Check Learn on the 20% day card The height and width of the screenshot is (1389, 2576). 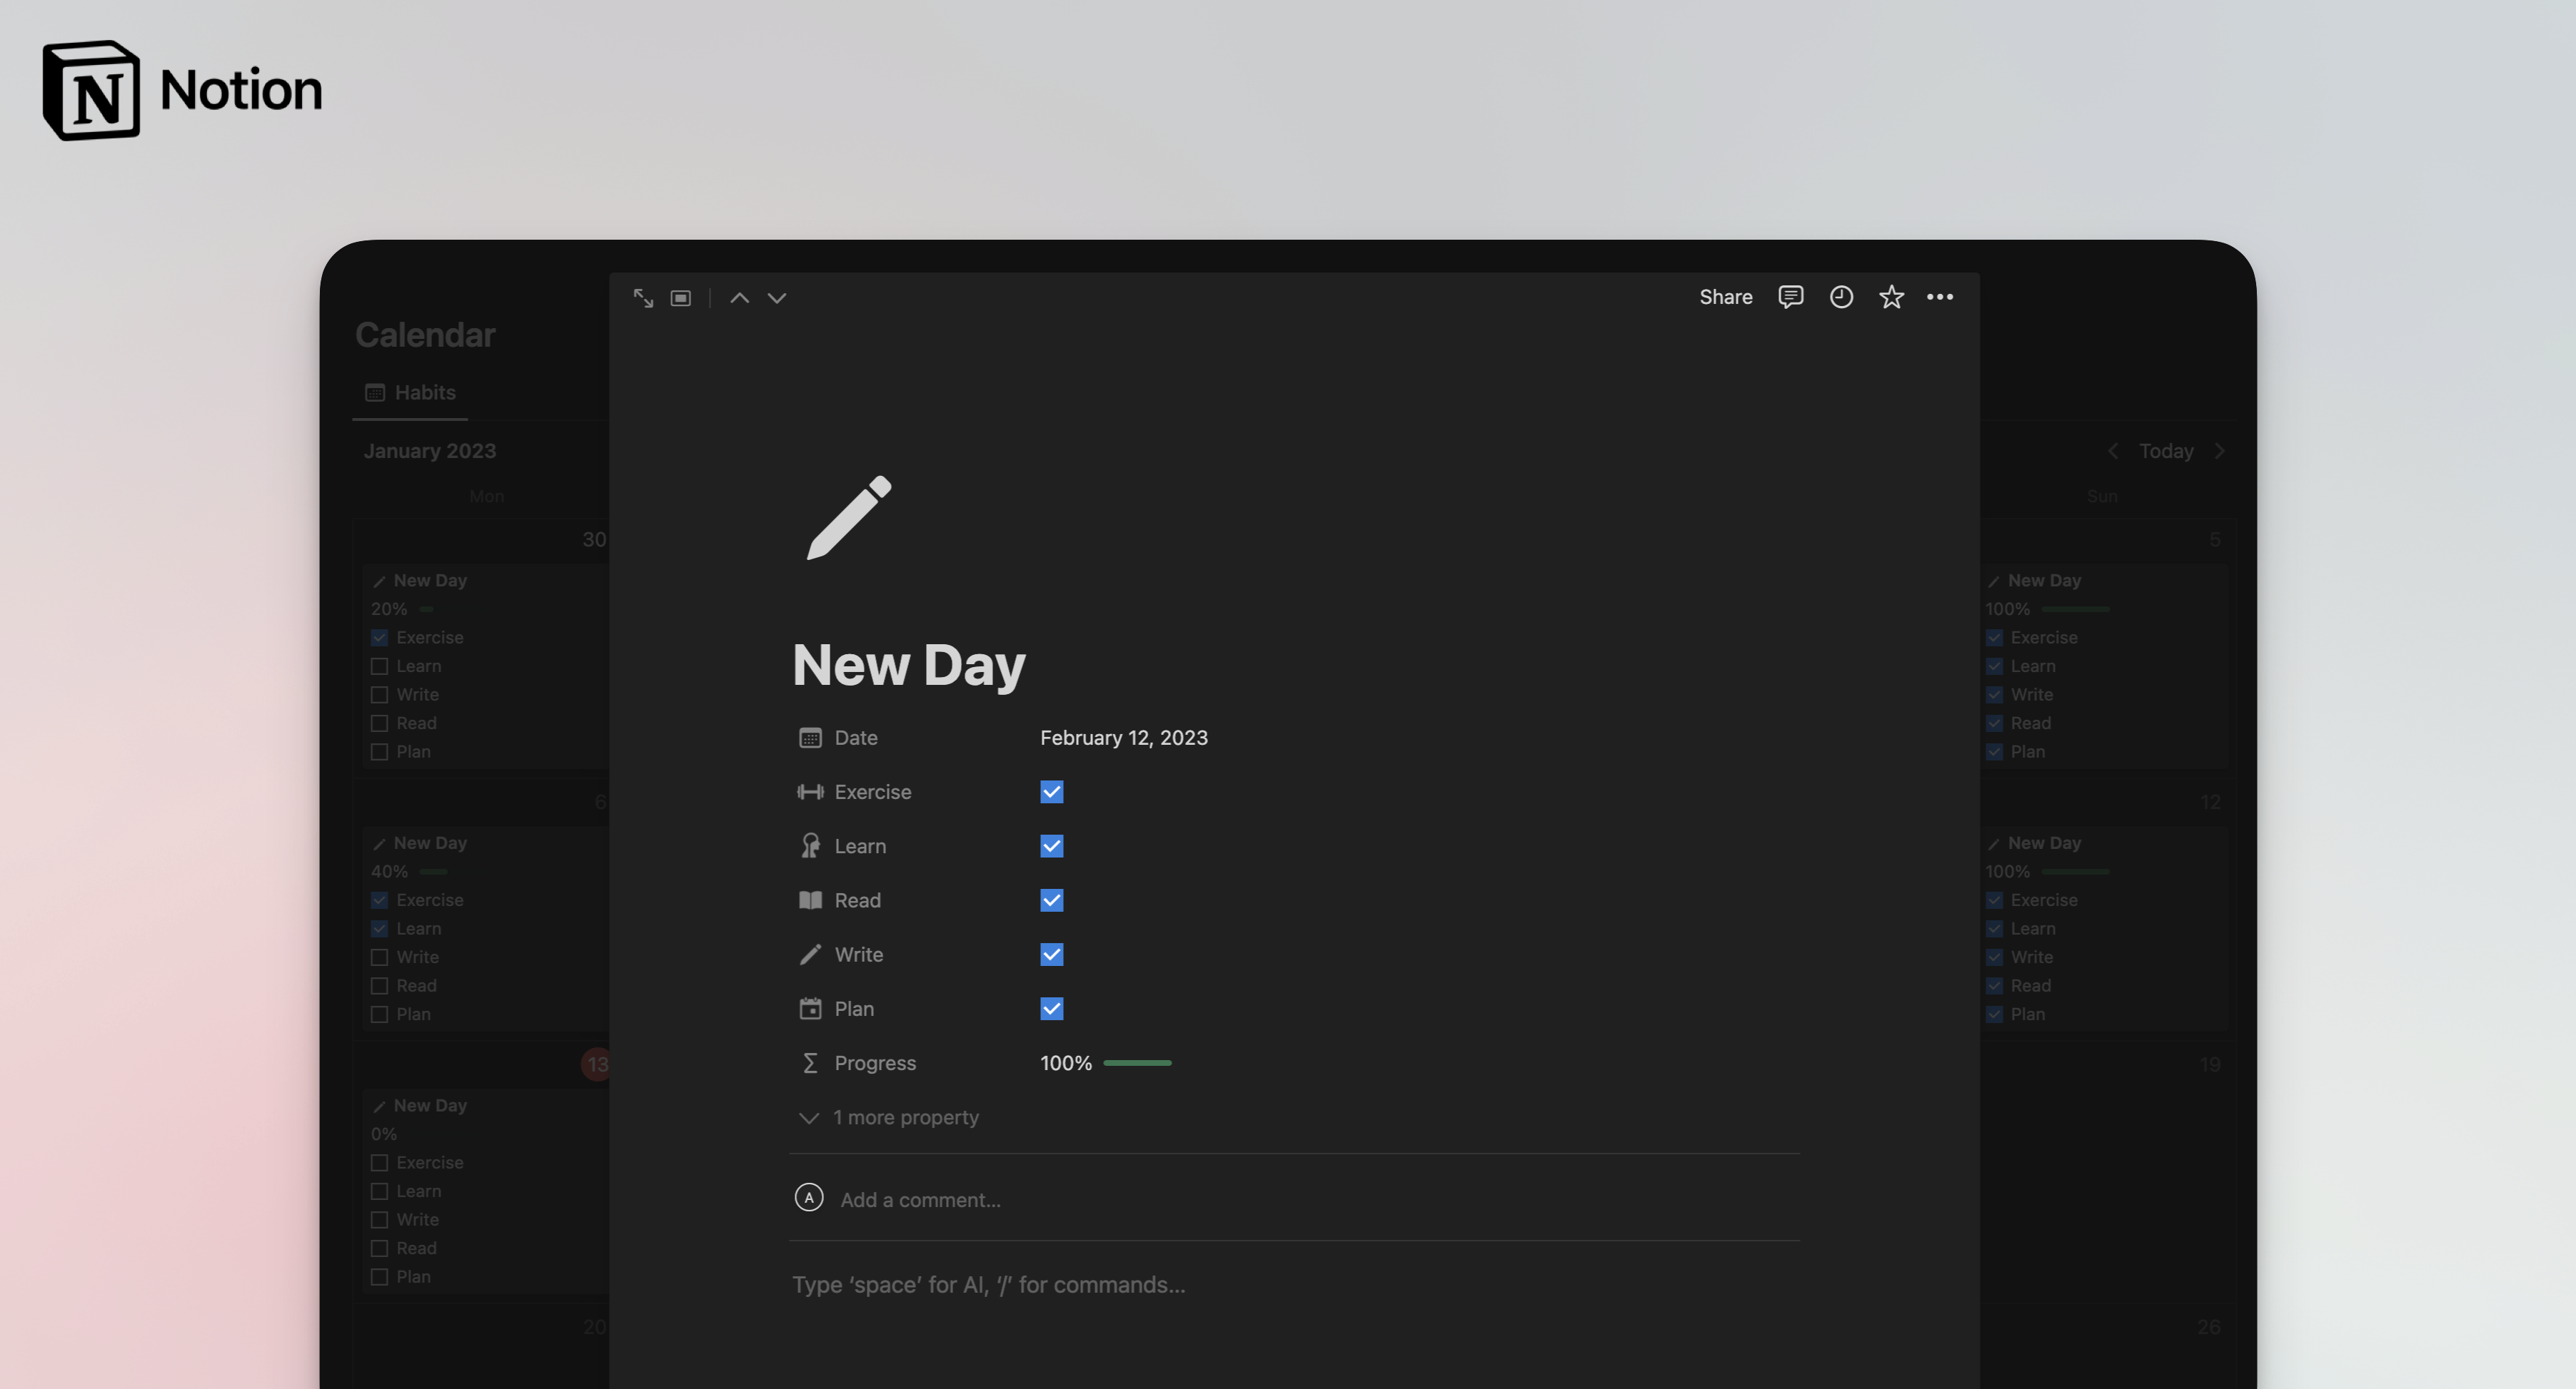coord(379,666)
